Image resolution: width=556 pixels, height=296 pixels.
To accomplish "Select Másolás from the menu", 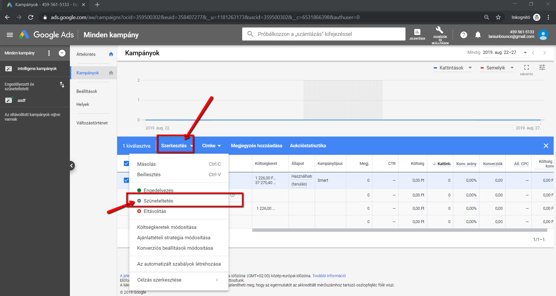I will click(179, 164).
